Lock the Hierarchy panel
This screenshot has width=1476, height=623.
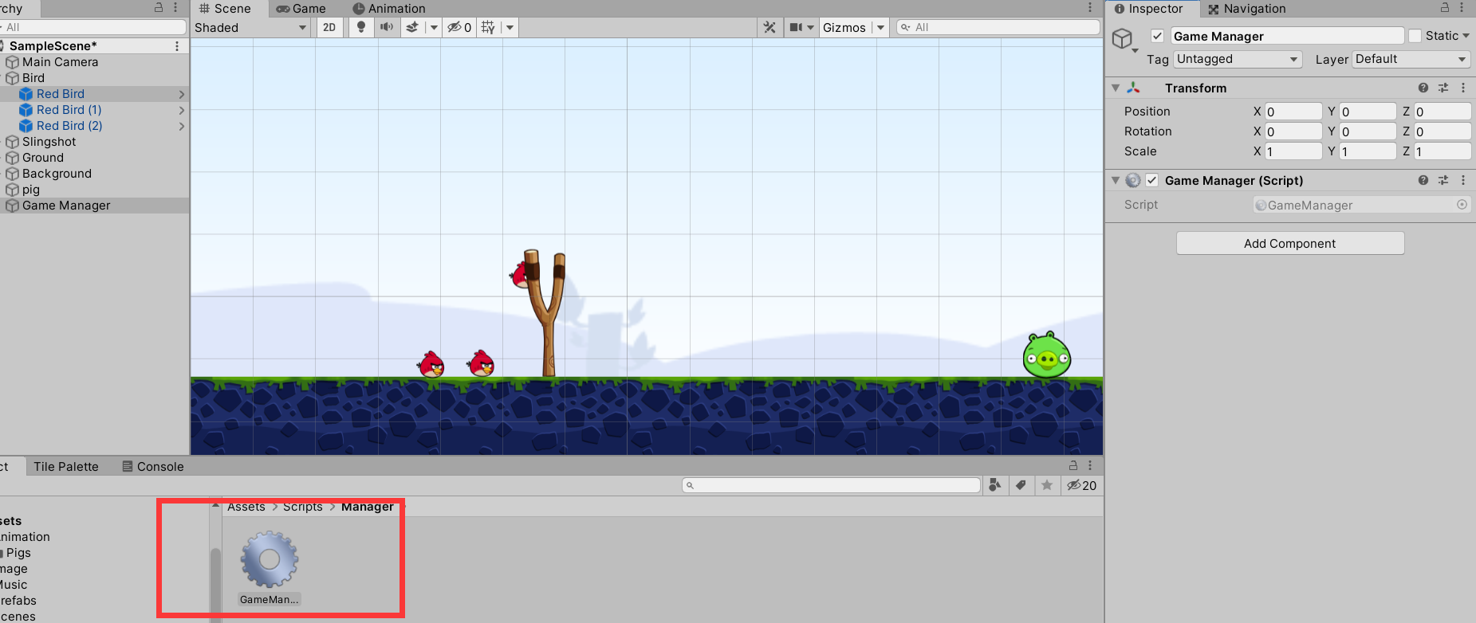(159, 8)
